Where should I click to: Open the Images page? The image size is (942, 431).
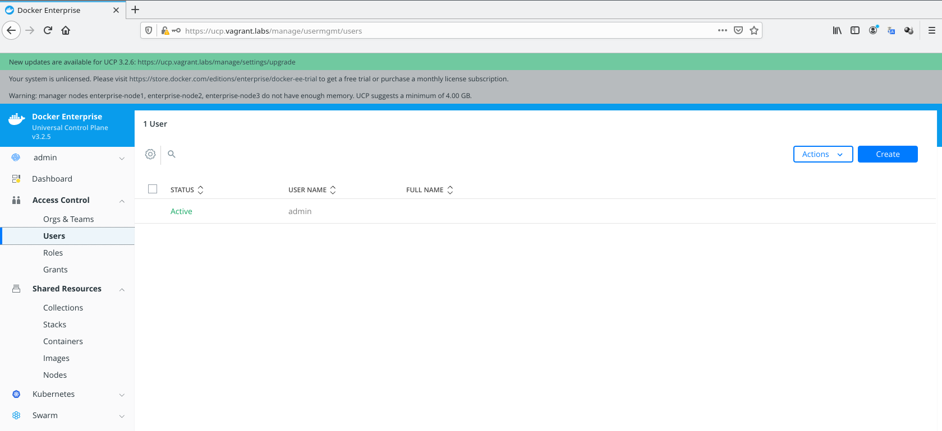(56, 358)
